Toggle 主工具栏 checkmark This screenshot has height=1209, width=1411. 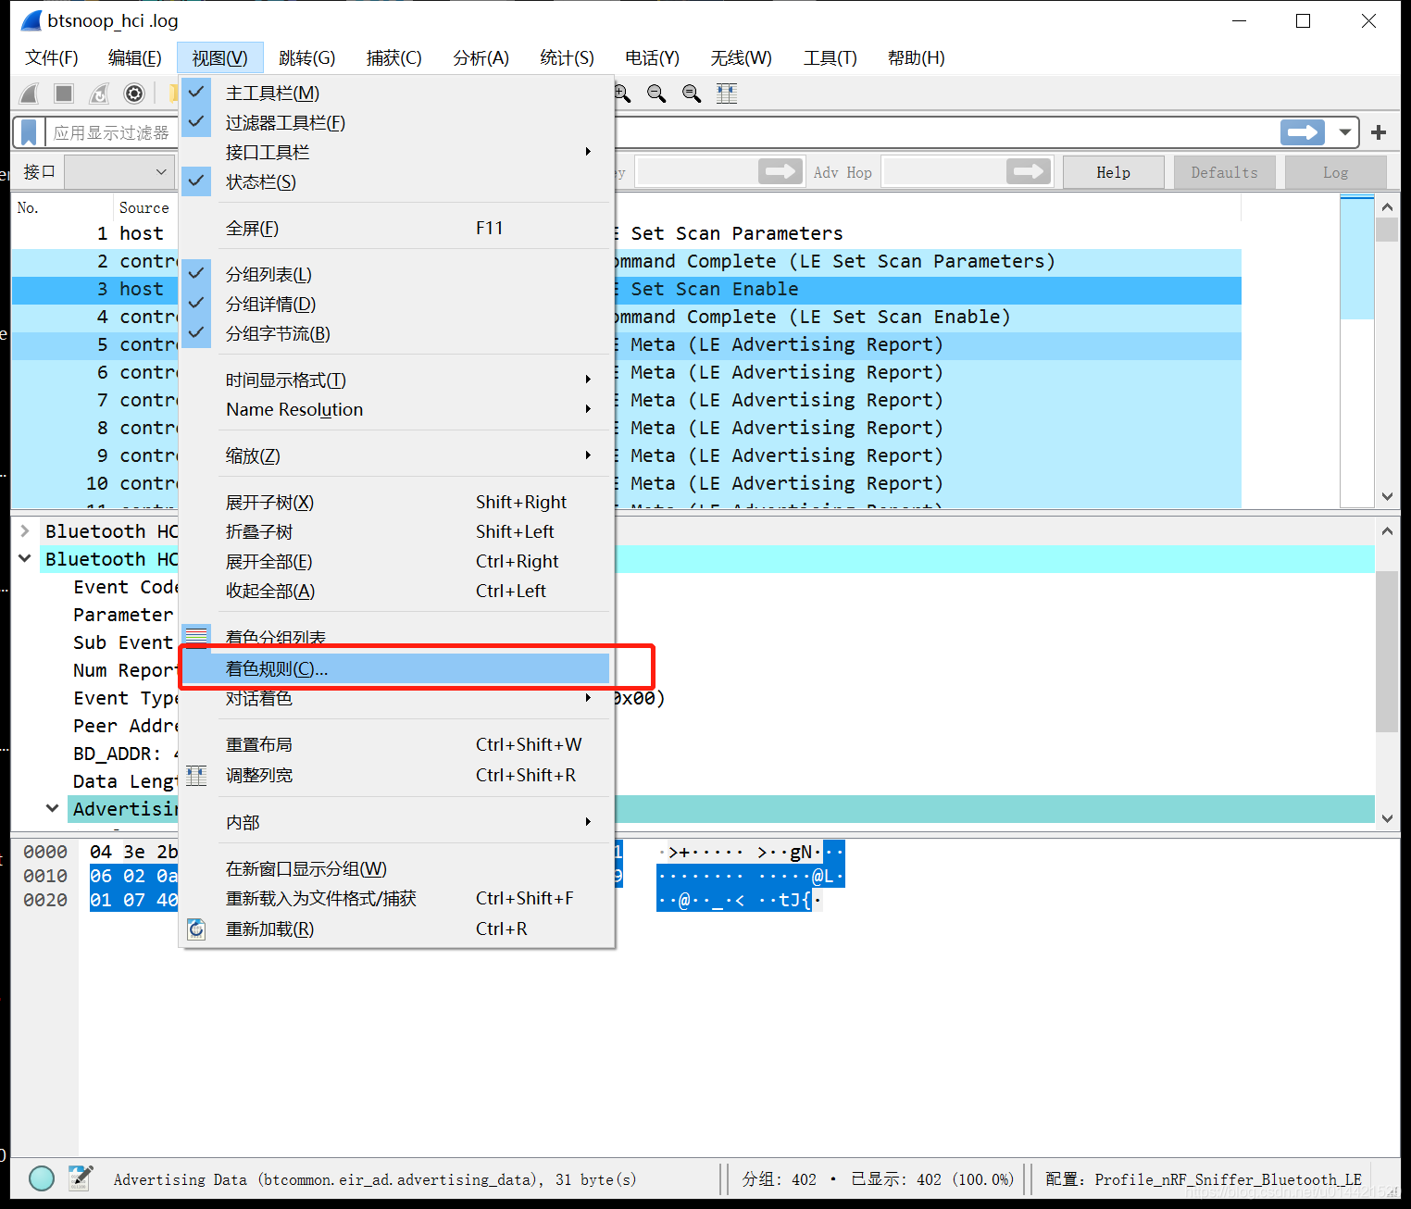tap(196, 93)
